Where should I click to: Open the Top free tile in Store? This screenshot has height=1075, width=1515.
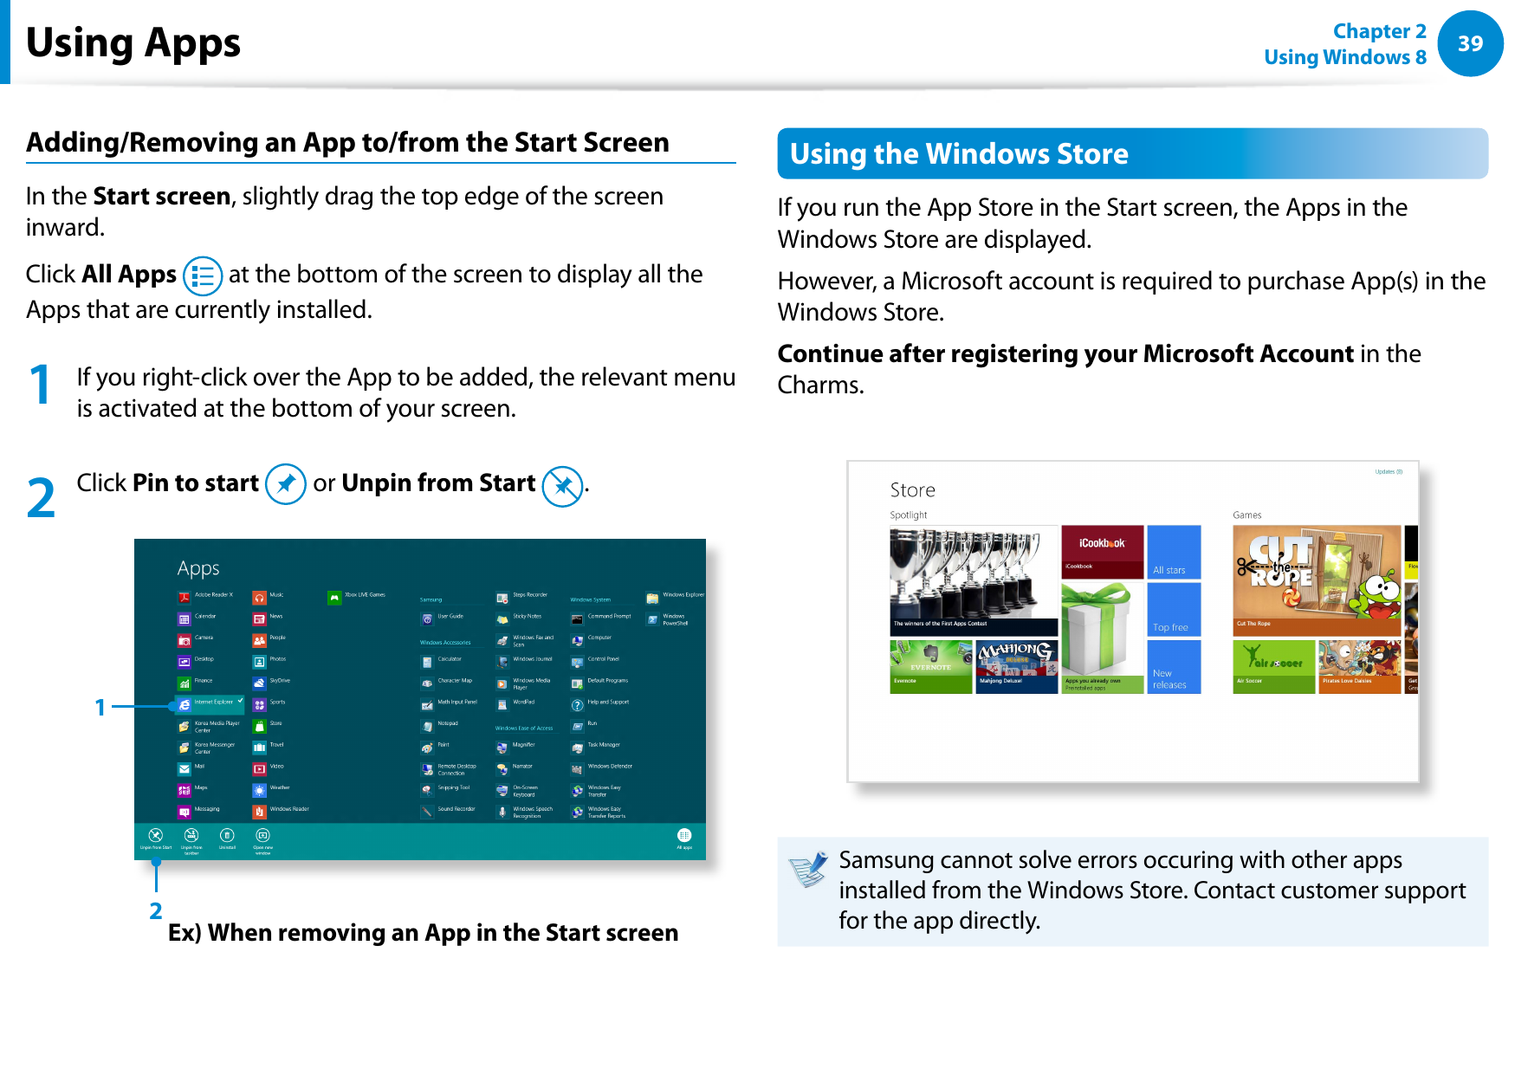pos(1174,609)
